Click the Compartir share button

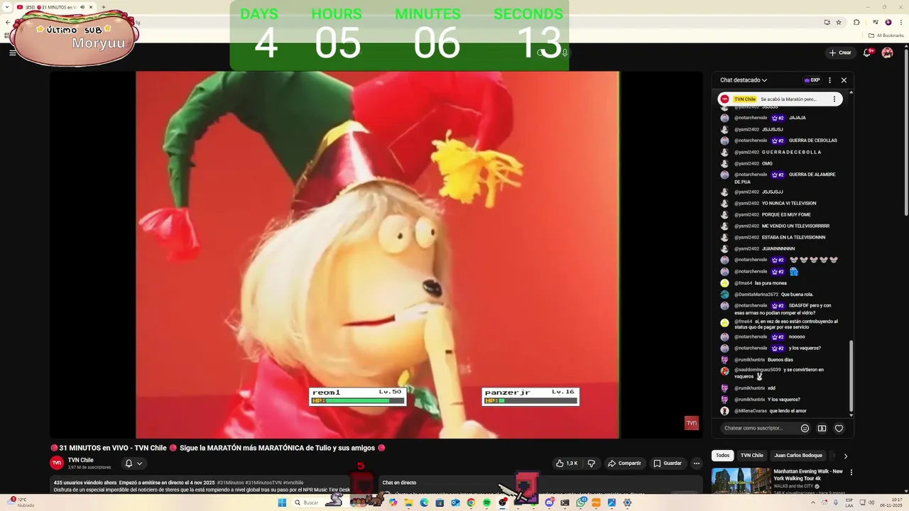[624, 463]
